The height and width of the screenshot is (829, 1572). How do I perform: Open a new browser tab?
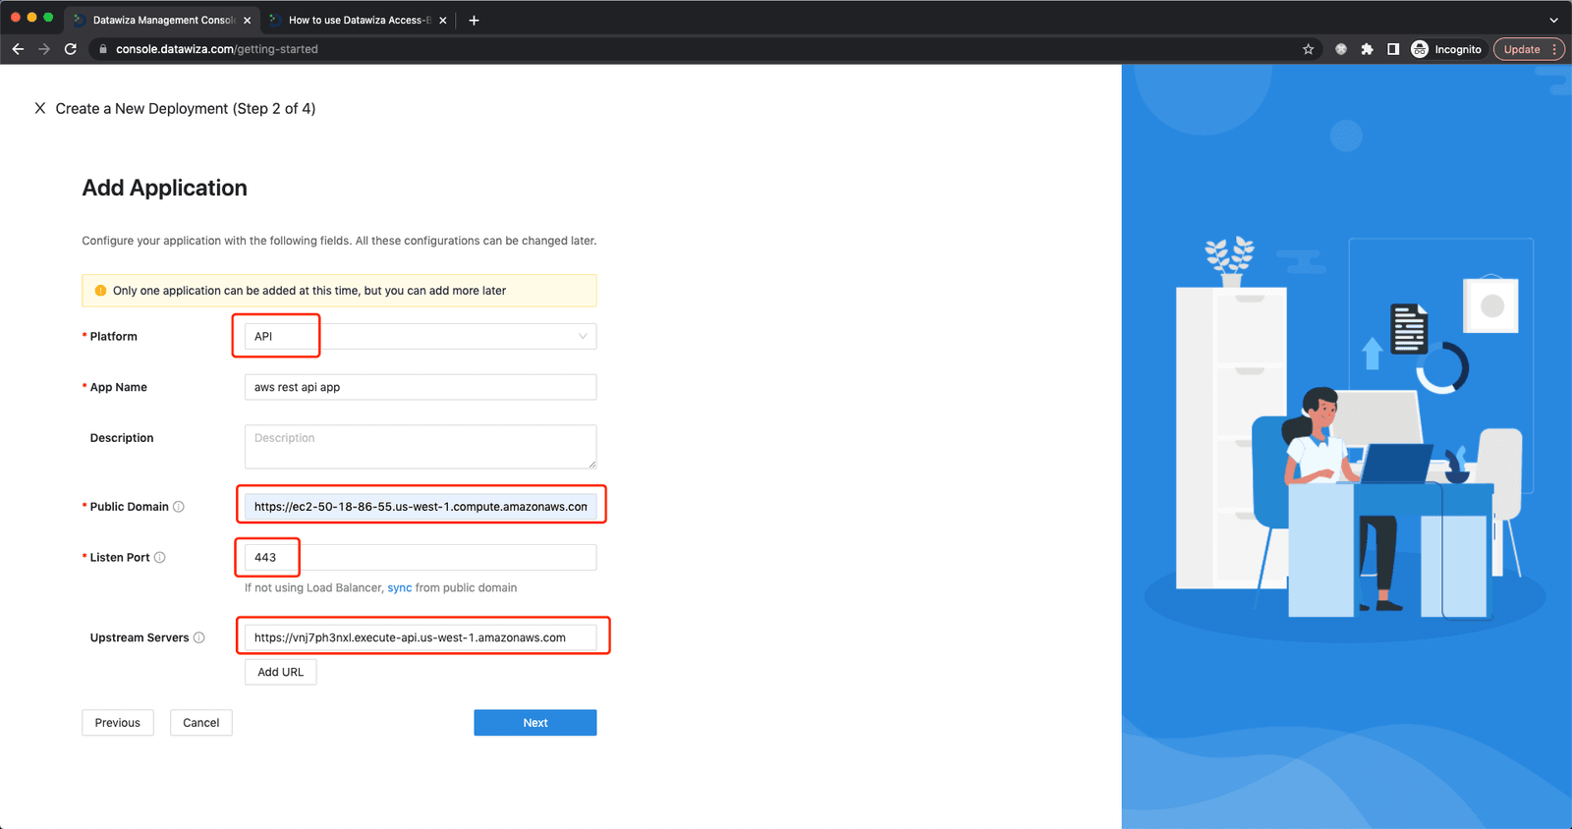[474, 20]
